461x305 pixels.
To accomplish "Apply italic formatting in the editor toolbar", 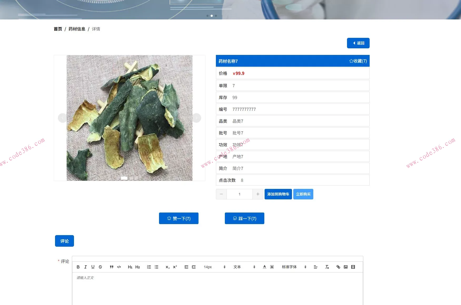I will tap(85, 267).
